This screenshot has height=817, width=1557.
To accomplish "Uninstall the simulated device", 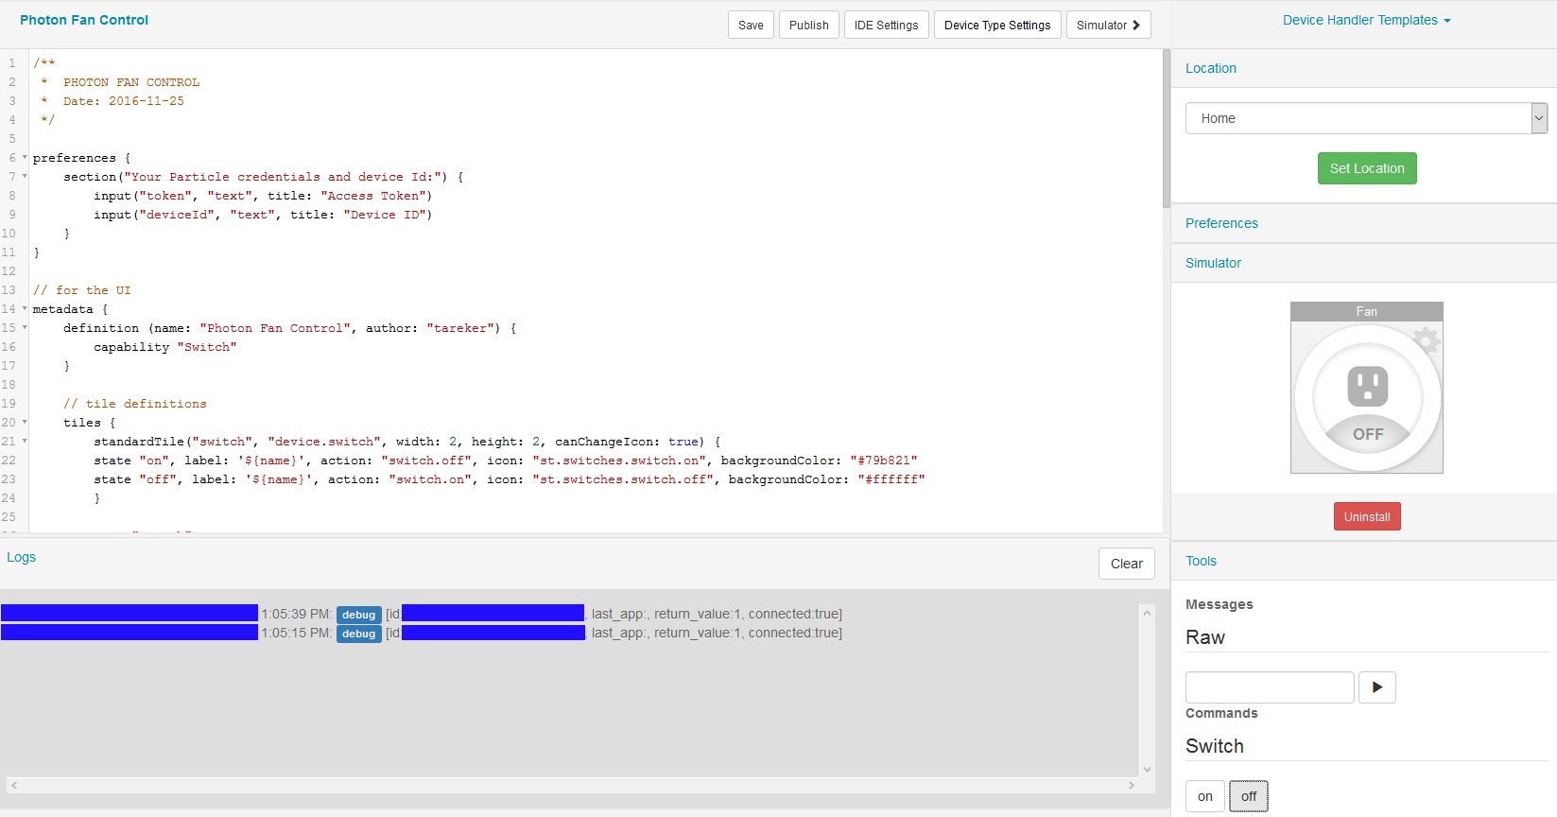I will [x=1367, y=516].
